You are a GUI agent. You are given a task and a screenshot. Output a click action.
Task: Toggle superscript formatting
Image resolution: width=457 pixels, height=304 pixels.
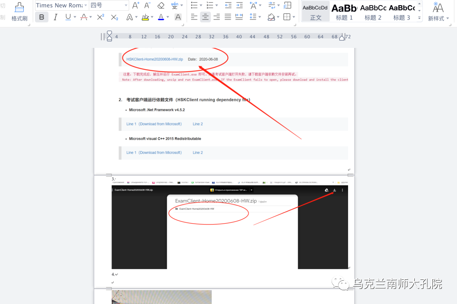101,17
